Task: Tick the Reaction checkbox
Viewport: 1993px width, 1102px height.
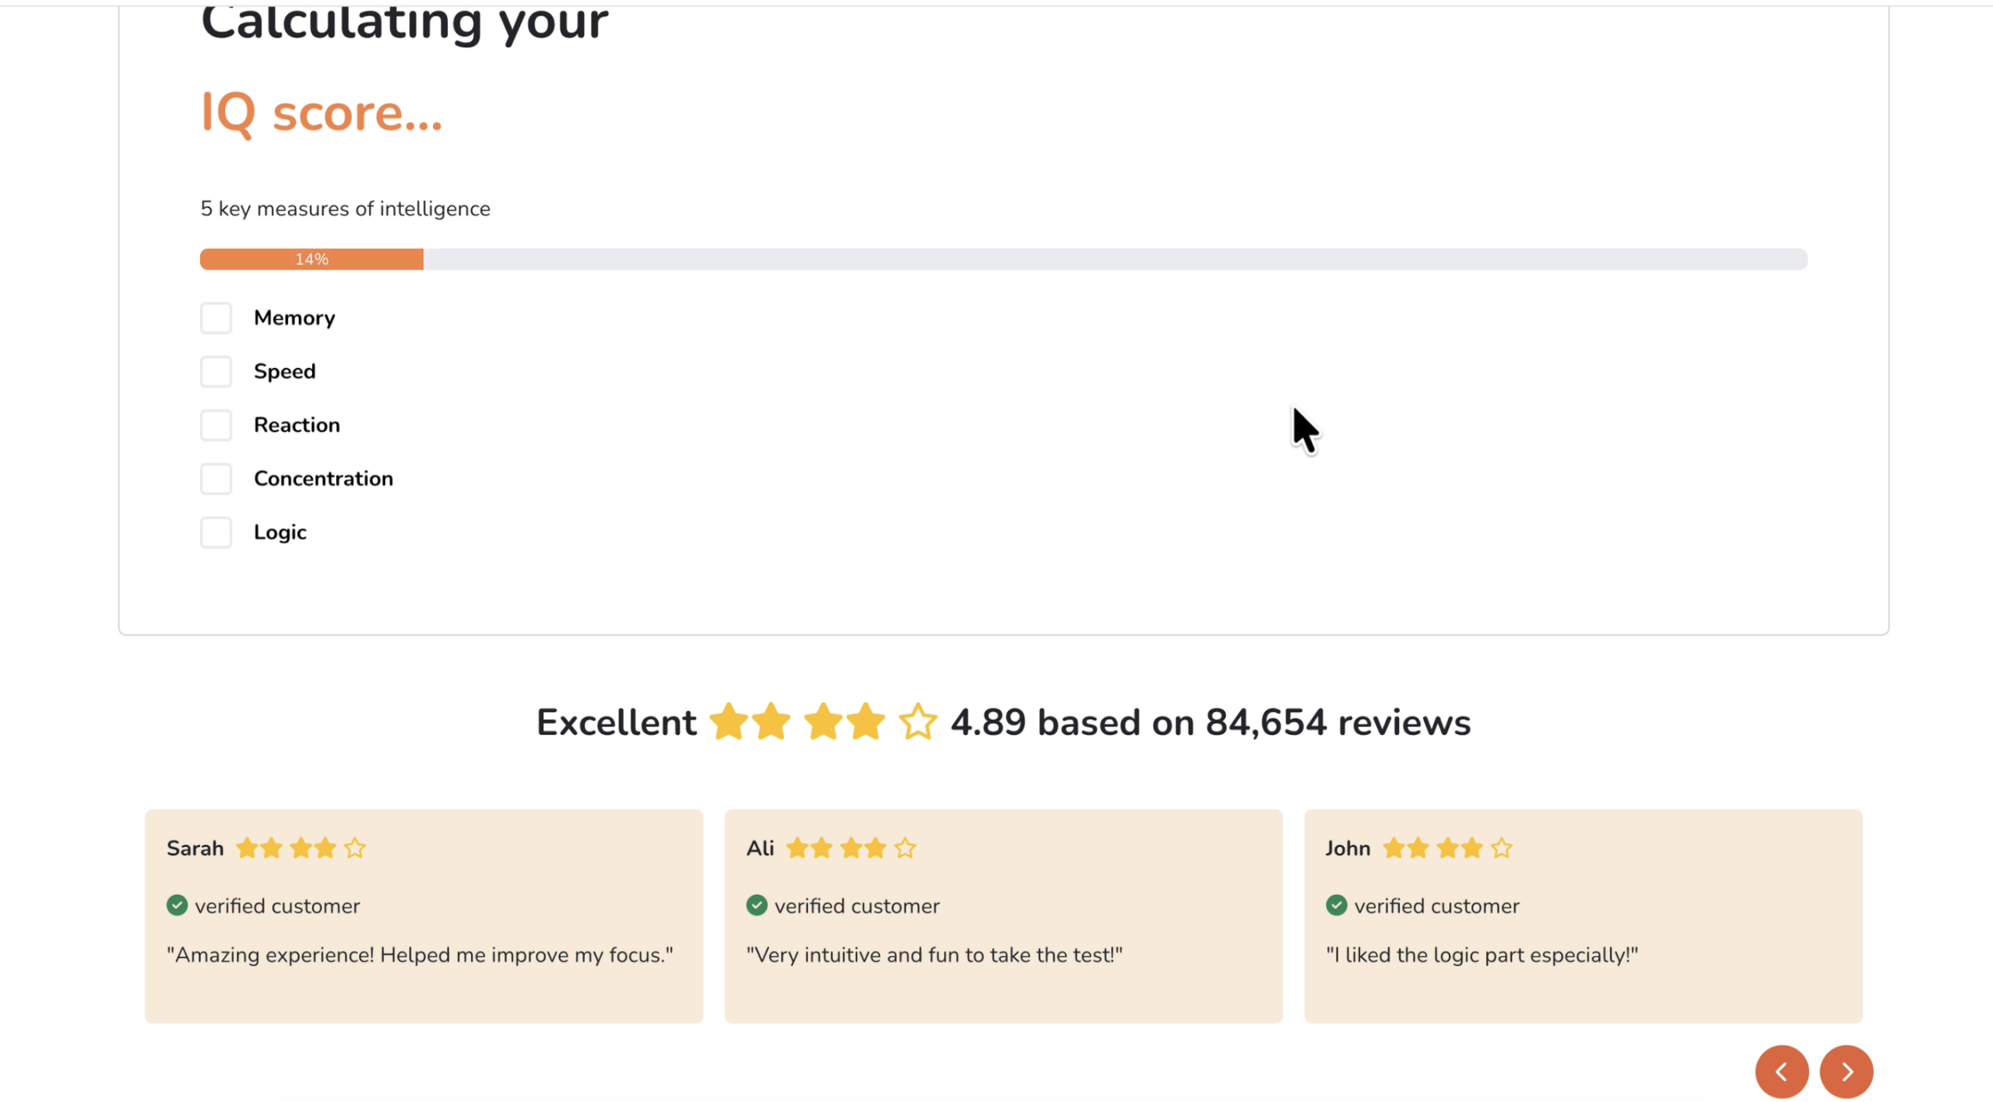Action: click(x=216, y=425)
